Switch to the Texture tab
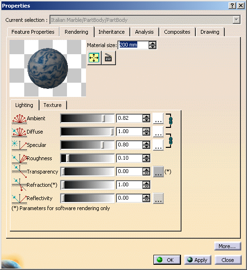Viewport: 247px width, 270px height. pos(53,105)
